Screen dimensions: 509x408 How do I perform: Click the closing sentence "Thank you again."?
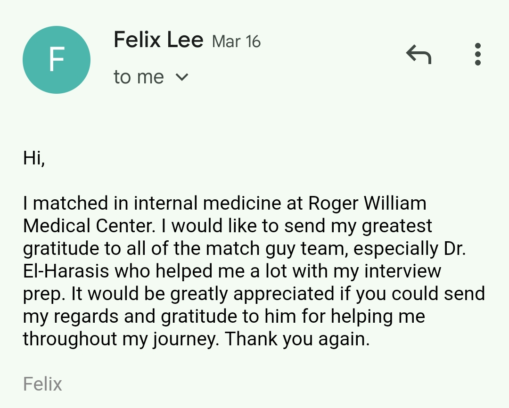tap(297, 339)
